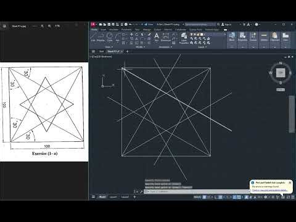Screen dimensions: 296x222
Task: Click the navigation bar beside drawing area
Action: point(292,114)
